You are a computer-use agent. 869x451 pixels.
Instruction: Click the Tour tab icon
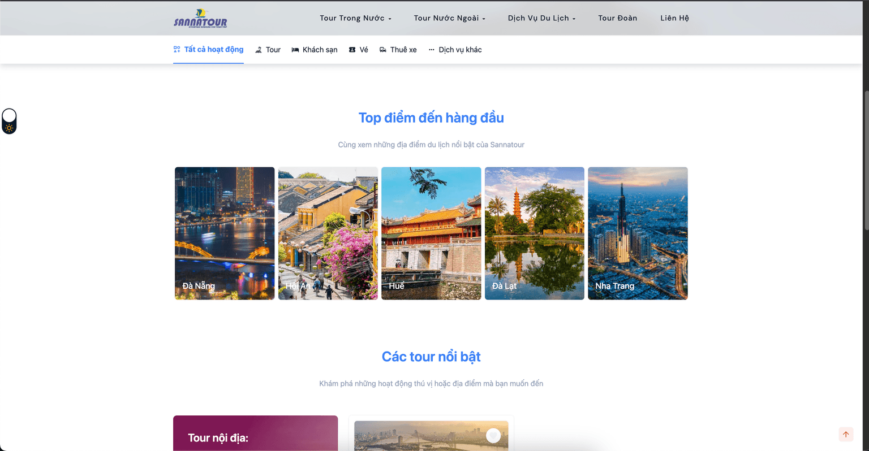[259, 50]
